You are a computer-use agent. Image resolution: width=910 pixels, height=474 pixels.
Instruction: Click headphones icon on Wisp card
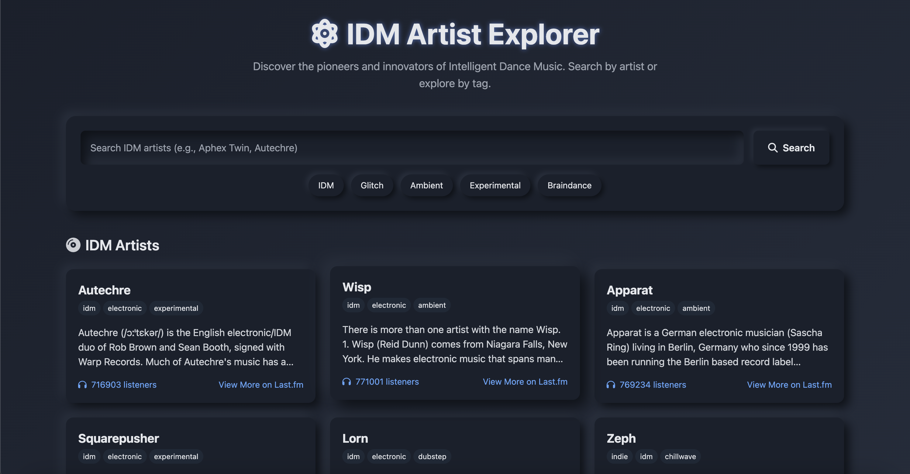pyautogui.click(x=346, y=382)
